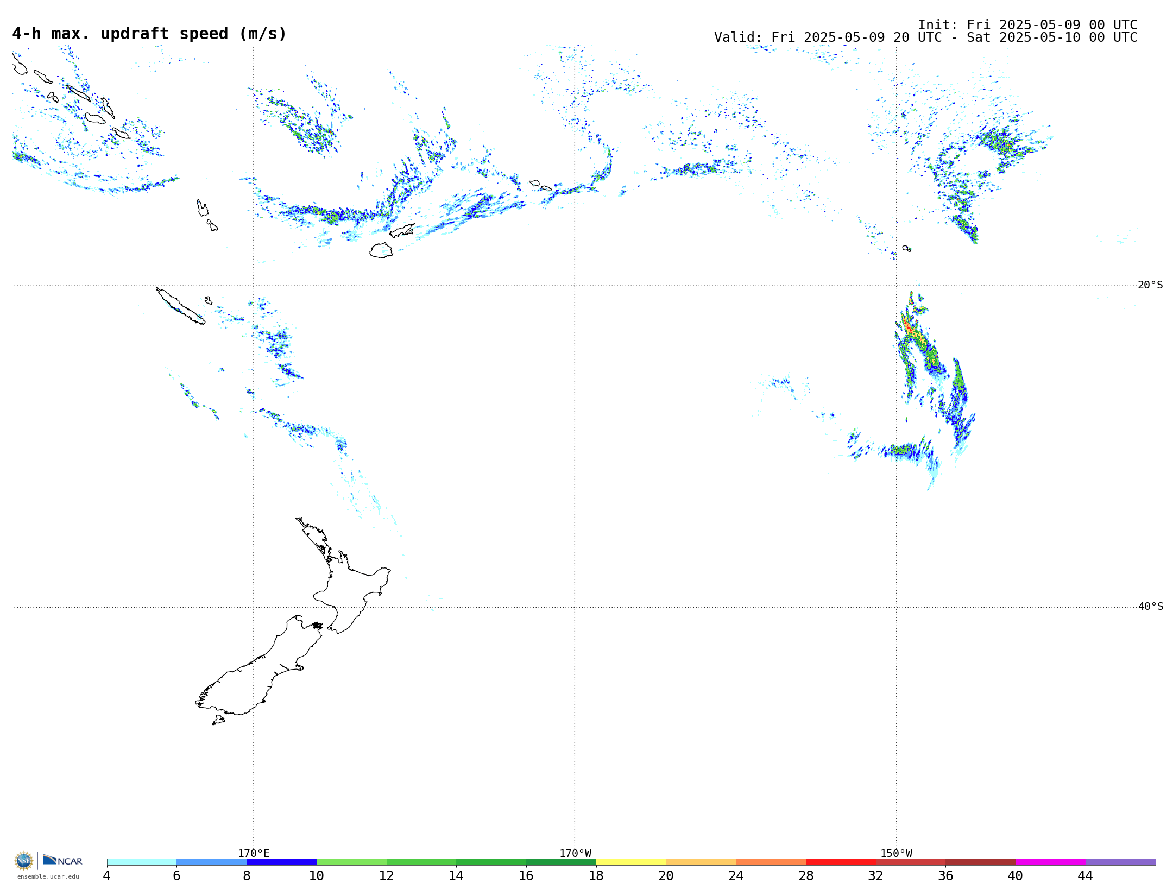Viewport: 1173px width, 883px height.
Task: Click the colorbar tick label 14
Action: (x=456, y=876)
